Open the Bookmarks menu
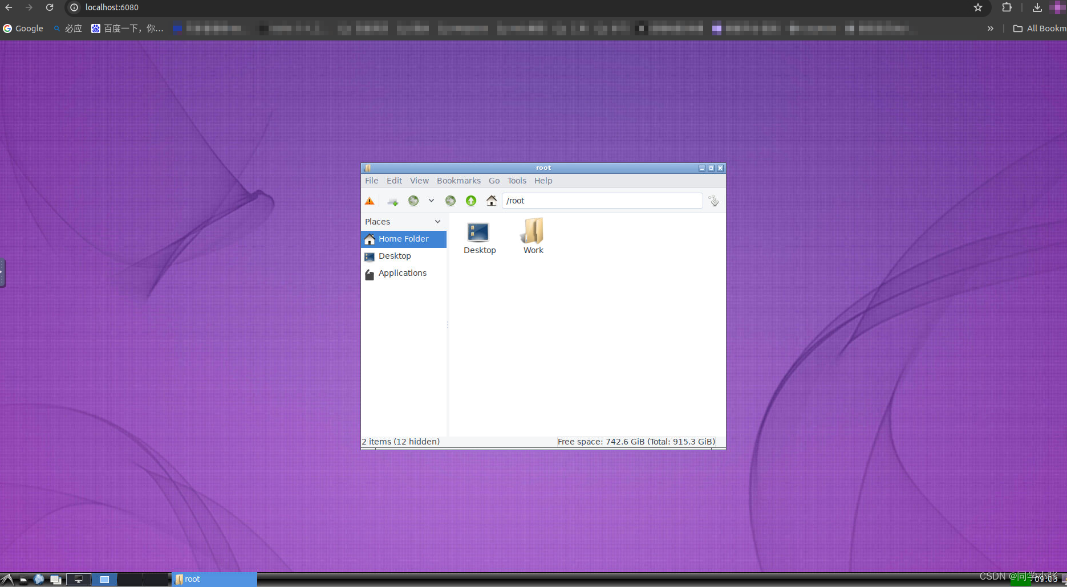This screenshot has height=587, width=1067. [x=459, y=181]
